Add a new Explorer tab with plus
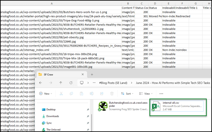Image resolution: width=212 pixels, height=132 pixels. pyautogui.click(x=92, y=74)
